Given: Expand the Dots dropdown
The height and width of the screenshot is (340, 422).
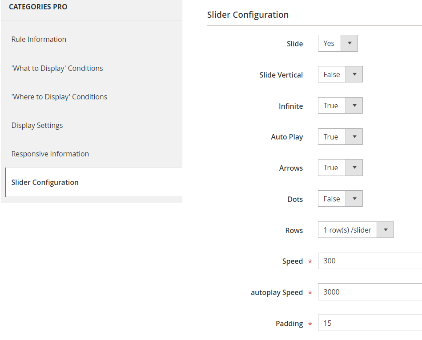Looking at the screenshot, I should (x=340, y=199).
